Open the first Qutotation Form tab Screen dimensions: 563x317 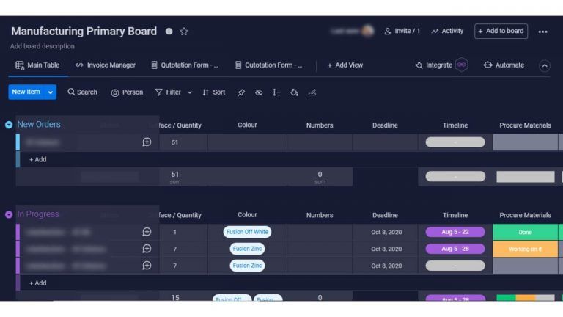pyautogui.click(x=185, y=65)
